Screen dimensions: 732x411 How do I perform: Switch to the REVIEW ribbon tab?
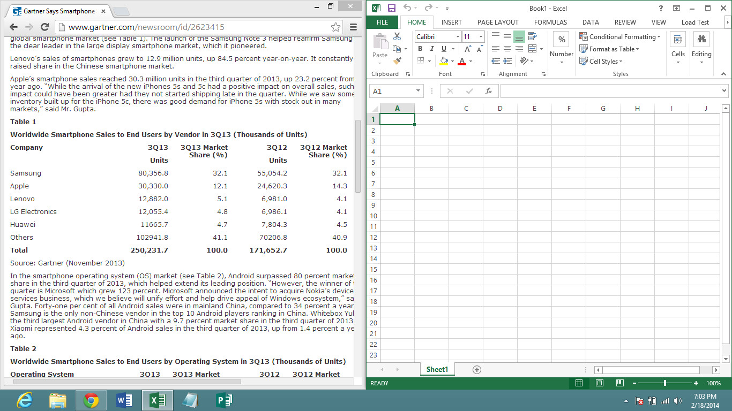pyautogui.click(x=625, y=22)
